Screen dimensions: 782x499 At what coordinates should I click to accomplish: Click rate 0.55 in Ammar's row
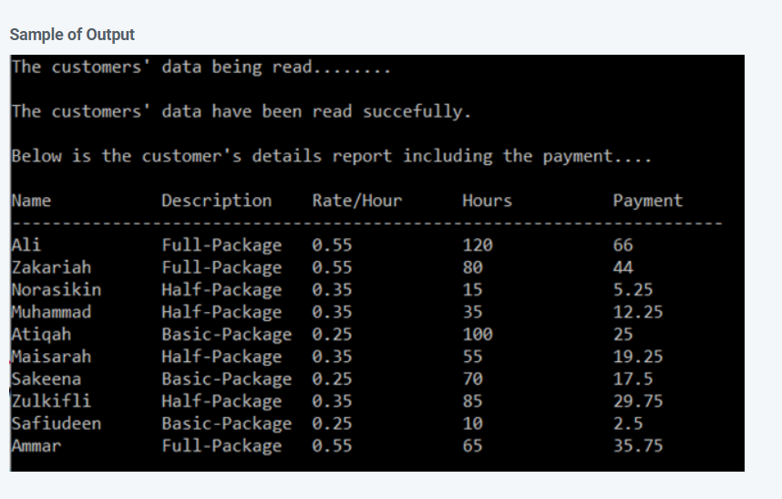(332, 445)
